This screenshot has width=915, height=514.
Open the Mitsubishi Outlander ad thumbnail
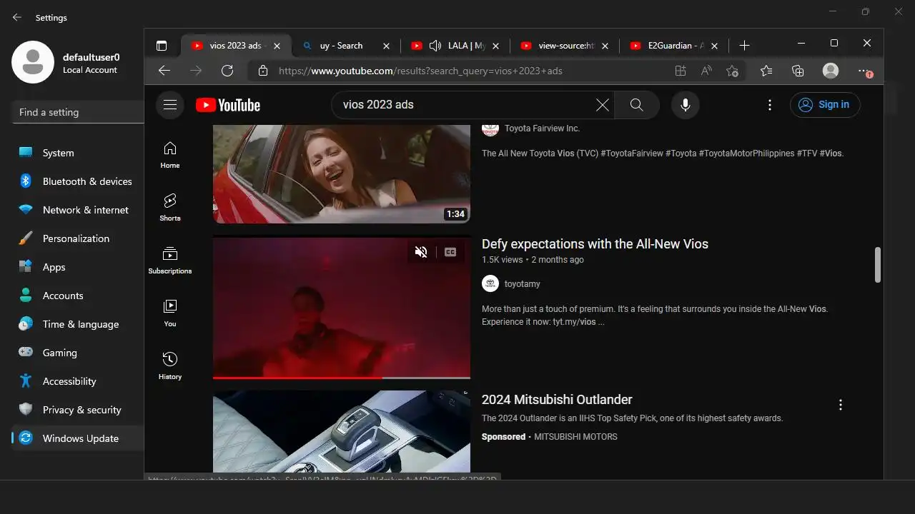342,431
